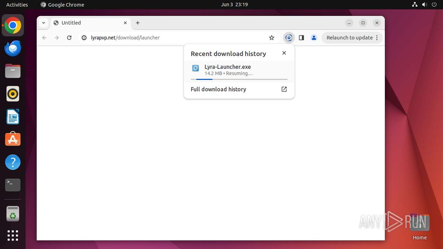Click the Lyra-Launcher.exe file icon
Viewport: 443px width, 249px height.
coord(196,68)
